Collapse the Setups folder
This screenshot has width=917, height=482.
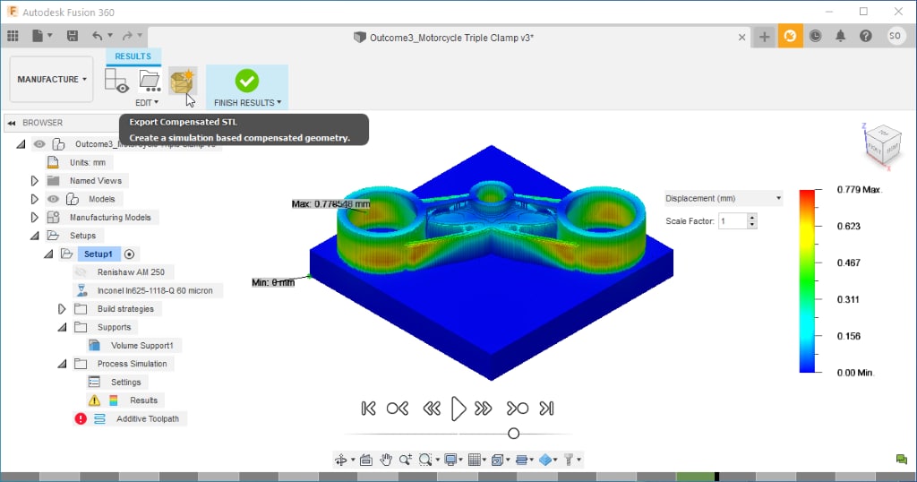[35, 236]
